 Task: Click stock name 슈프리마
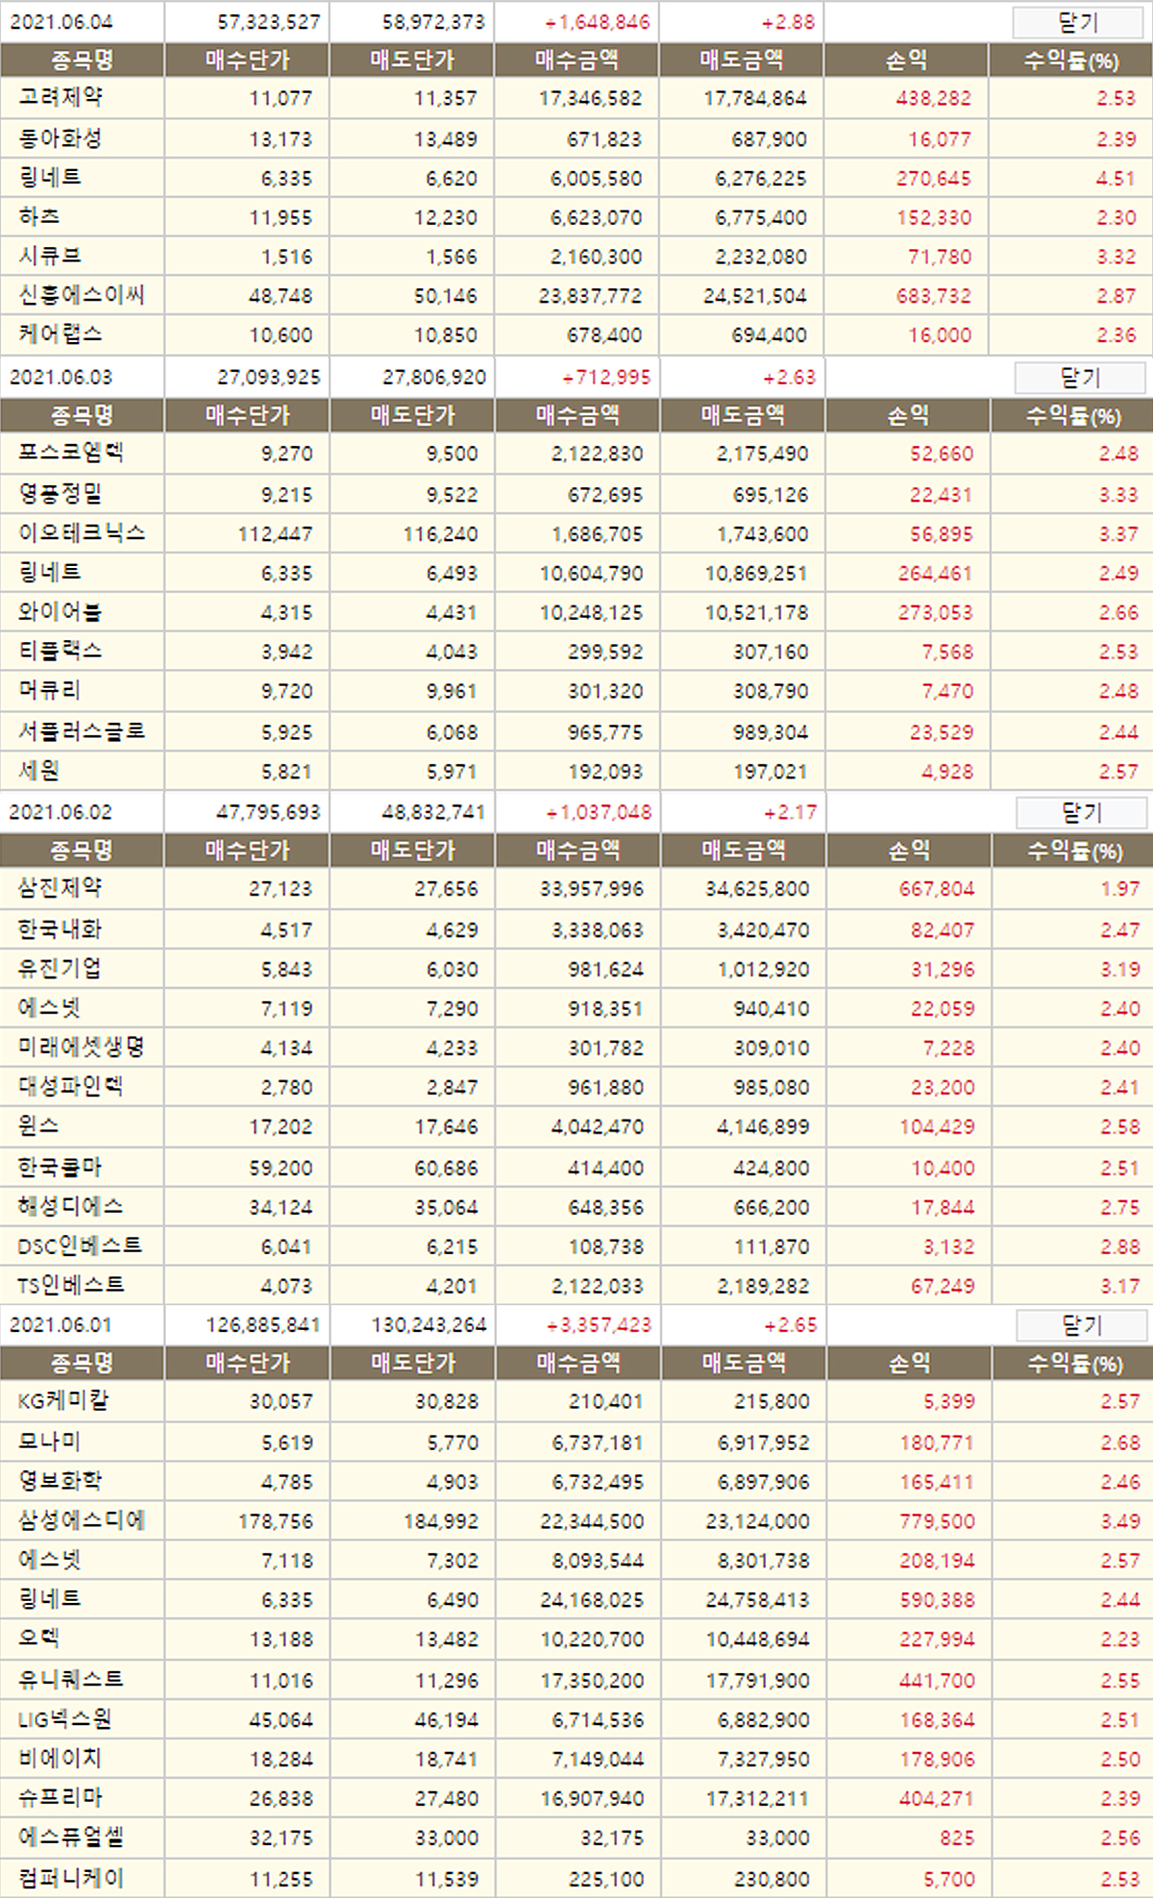(x=60, y=1798)
